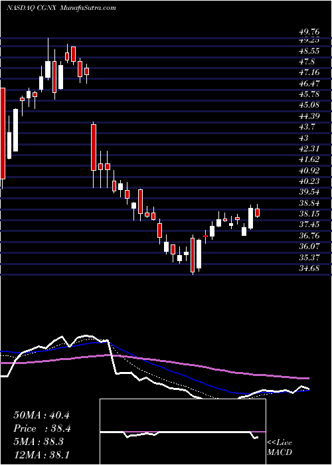
Task: Select the 45.08 price level label
Action: click(x=309, y=105)
